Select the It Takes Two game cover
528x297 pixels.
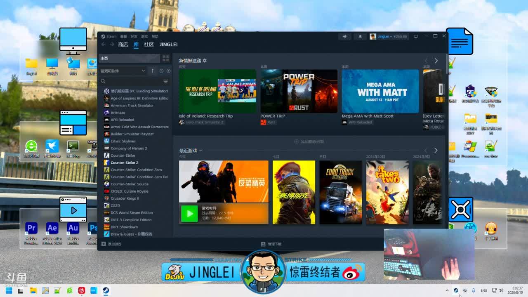[x=387, y=192]
